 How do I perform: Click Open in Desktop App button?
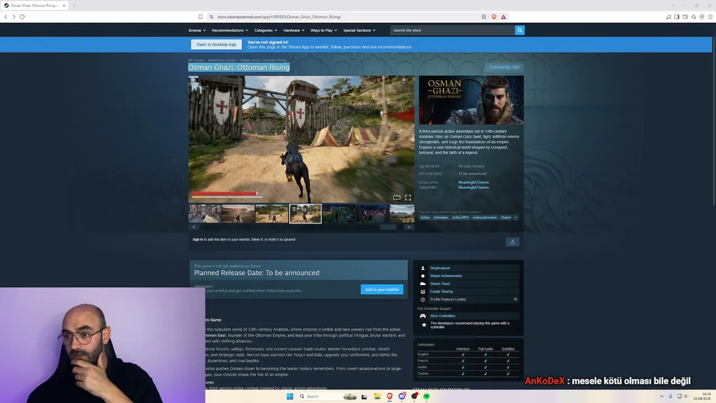tap(216, 44)
